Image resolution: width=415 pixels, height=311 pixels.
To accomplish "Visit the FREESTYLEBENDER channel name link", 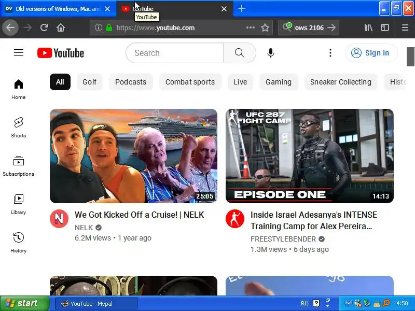I will [283, 239].
